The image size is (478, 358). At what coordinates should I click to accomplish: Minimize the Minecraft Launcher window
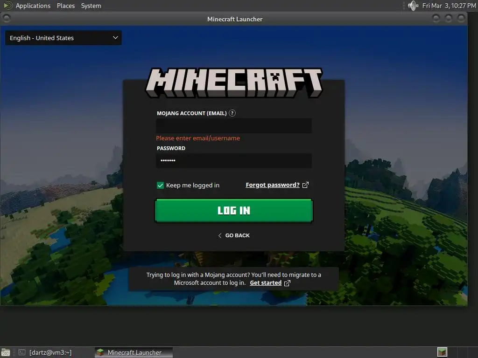pyautogui.click(x=436, y=19)
